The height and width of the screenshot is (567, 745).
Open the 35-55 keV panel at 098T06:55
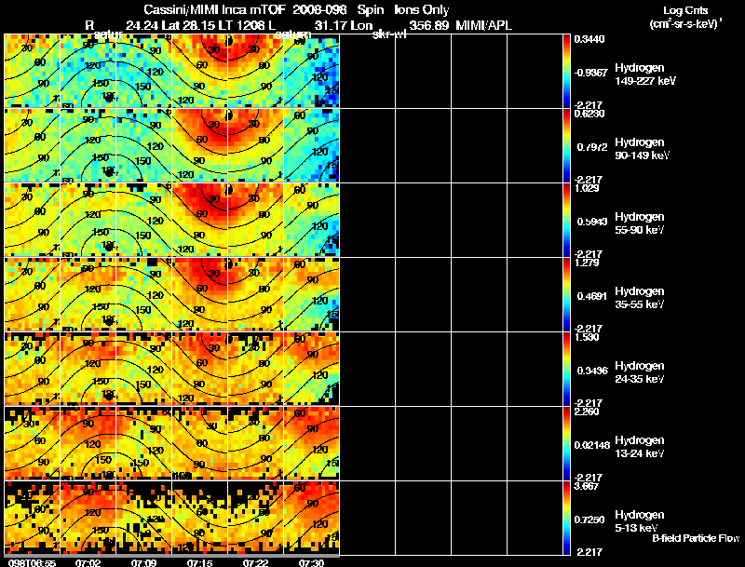[32, 294]
